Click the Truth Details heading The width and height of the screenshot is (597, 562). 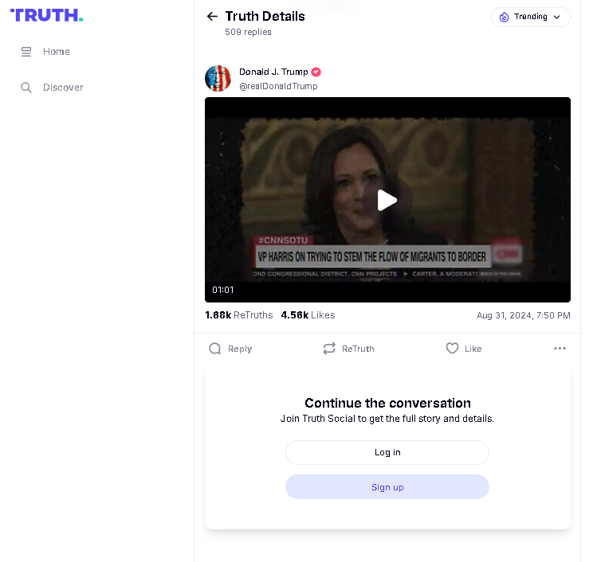pos(265,17)
